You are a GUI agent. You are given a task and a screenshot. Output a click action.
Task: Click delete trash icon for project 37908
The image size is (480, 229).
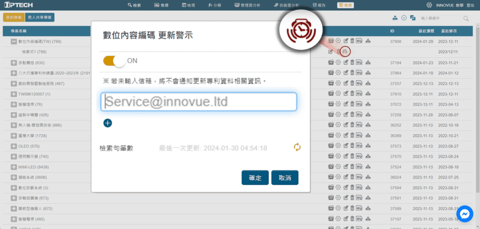pyautogui.click(x=352, y=42)
